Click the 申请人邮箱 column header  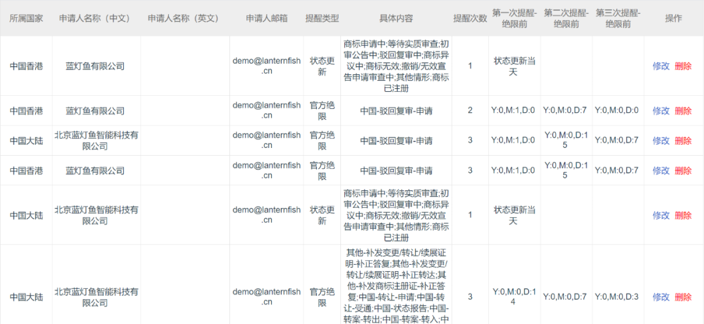click(x=267, y=18)
